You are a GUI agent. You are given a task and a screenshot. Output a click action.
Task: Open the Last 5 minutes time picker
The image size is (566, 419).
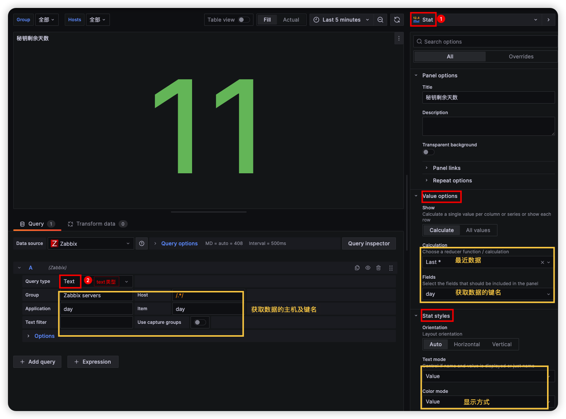341,20
